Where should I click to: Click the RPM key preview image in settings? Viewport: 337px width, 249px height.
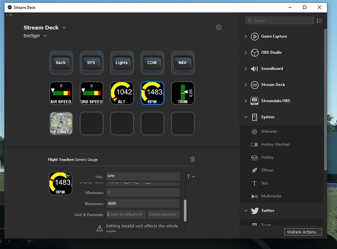61,183
